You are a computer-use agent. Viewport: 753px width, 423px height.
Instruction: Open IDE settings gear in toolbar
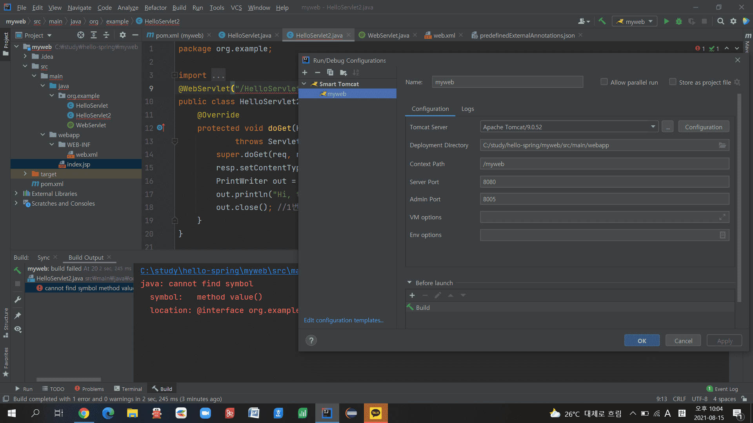[733, 22]
